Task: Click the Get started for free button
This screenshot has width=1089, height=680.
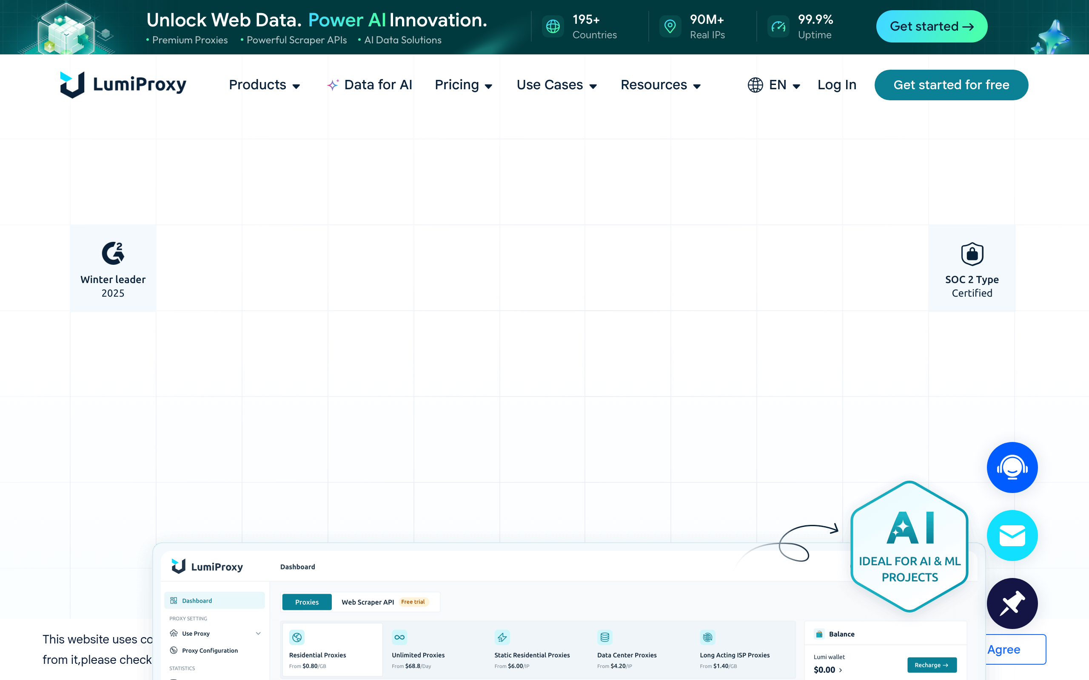Action: pyautogui.click(x=951, y=85)
